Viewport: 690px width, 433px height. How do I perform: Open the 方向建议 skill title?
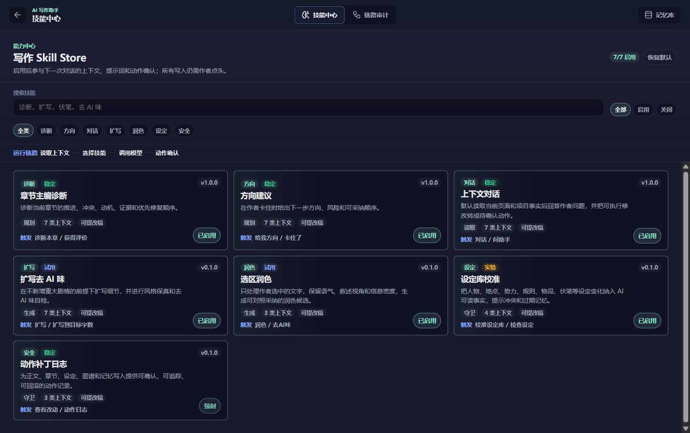click(256, 196)
